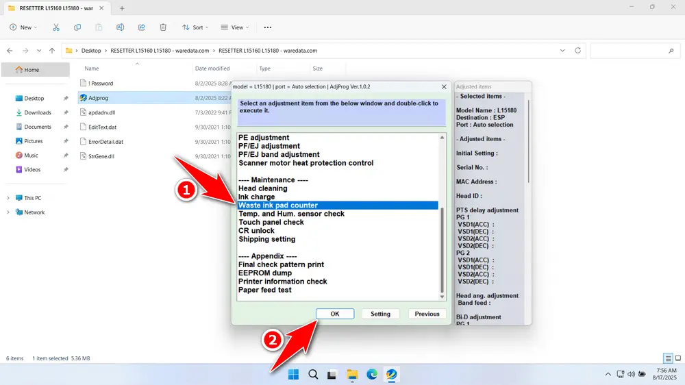
Task: Go back in File Explorer
Action: pyautogui.click(x=10, y=51)
